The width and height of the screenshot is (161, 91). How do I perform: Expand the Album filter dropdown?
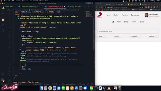coord(117,36)
